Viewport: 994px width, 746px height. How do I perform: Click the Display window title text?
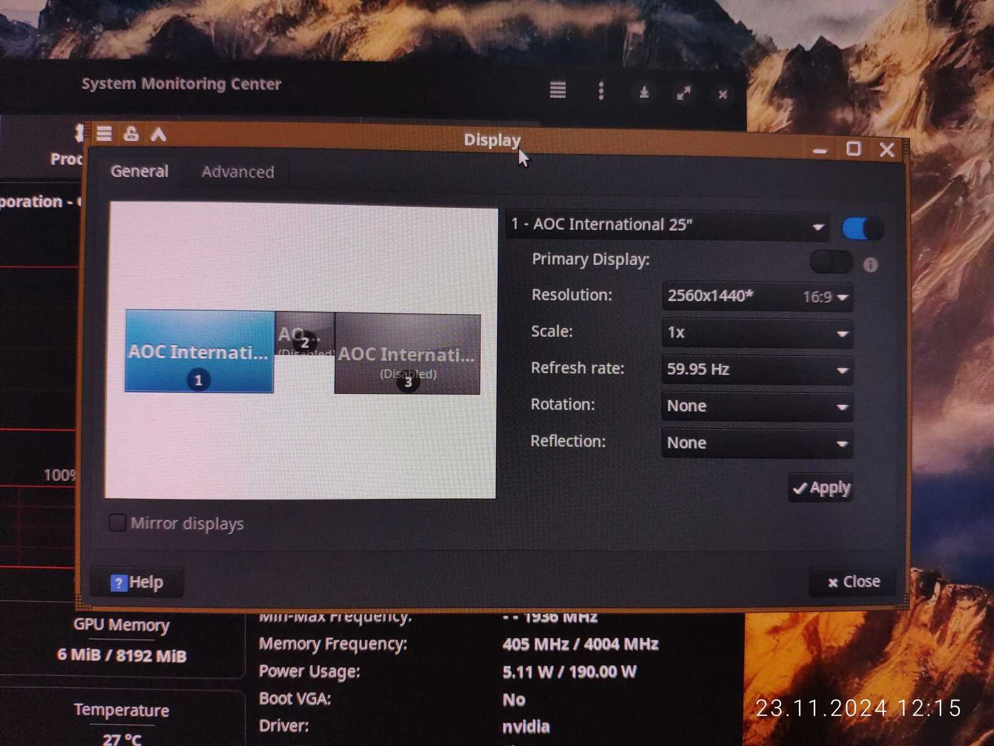(492, 140)
